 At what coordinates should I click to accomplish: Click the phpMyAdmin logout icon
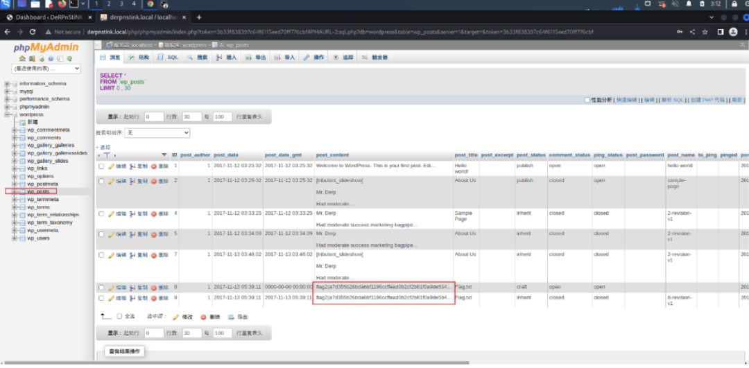tap(31, 59)
